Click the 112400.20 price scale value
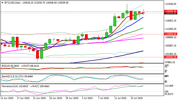178x101 pixels. (171, 29)
